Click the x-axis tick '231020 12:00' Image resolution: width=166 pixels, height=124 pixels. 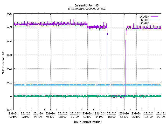pos(87,115)
